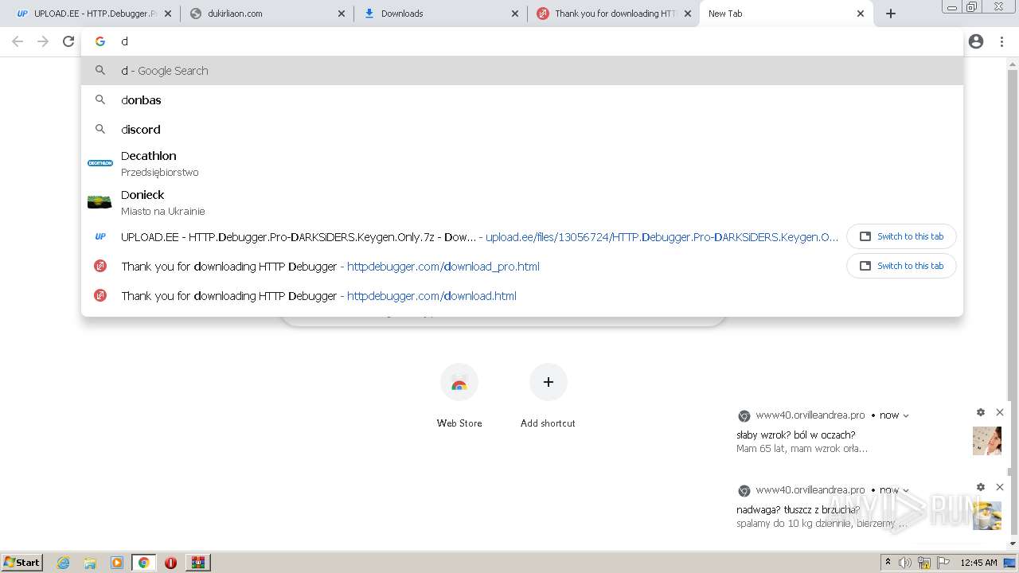Open the Chrome three-dot menu
This screenshot has width=1019, height=573.
pyautogui.click(x=1001, y=41)
